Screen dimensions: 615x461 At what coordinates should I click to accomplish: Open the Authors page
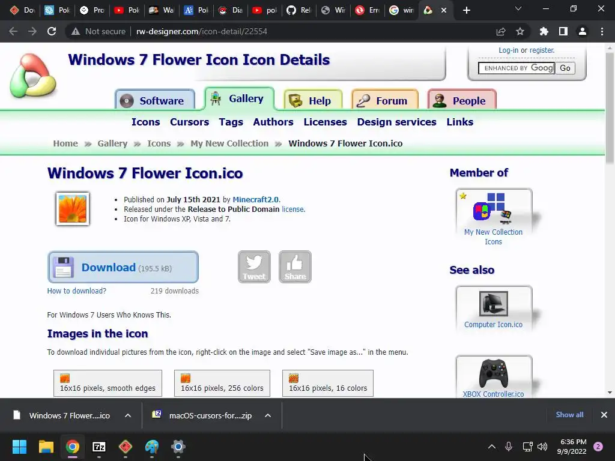point(273,122)
